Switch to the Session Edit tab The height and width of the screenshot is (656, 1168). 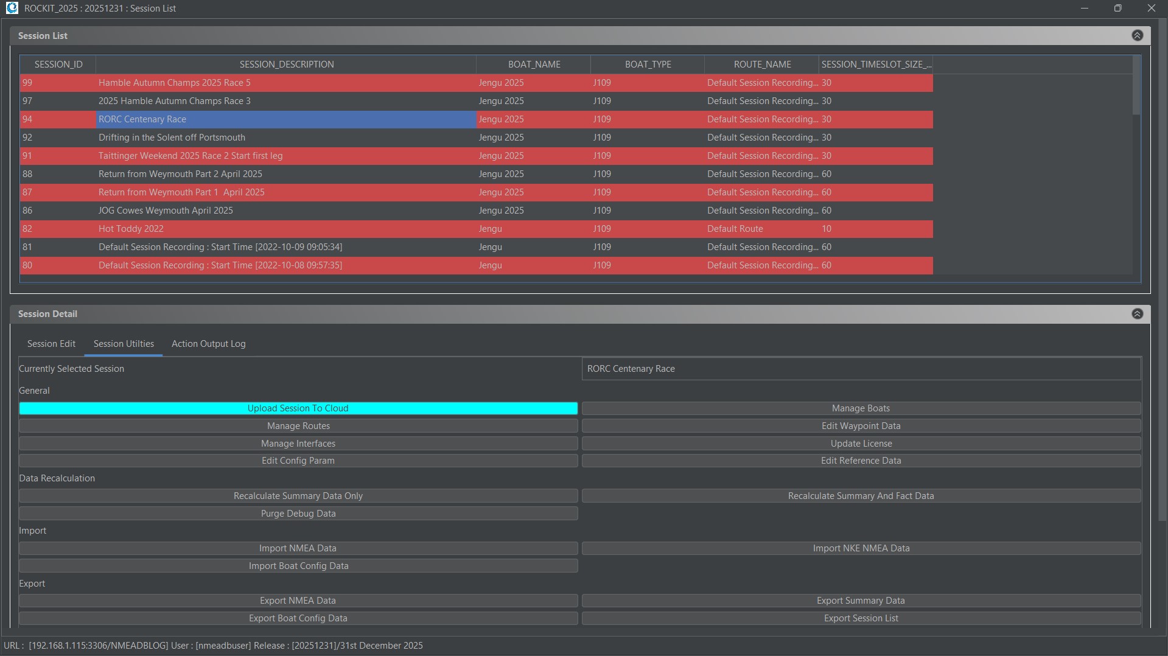[51, 344]
